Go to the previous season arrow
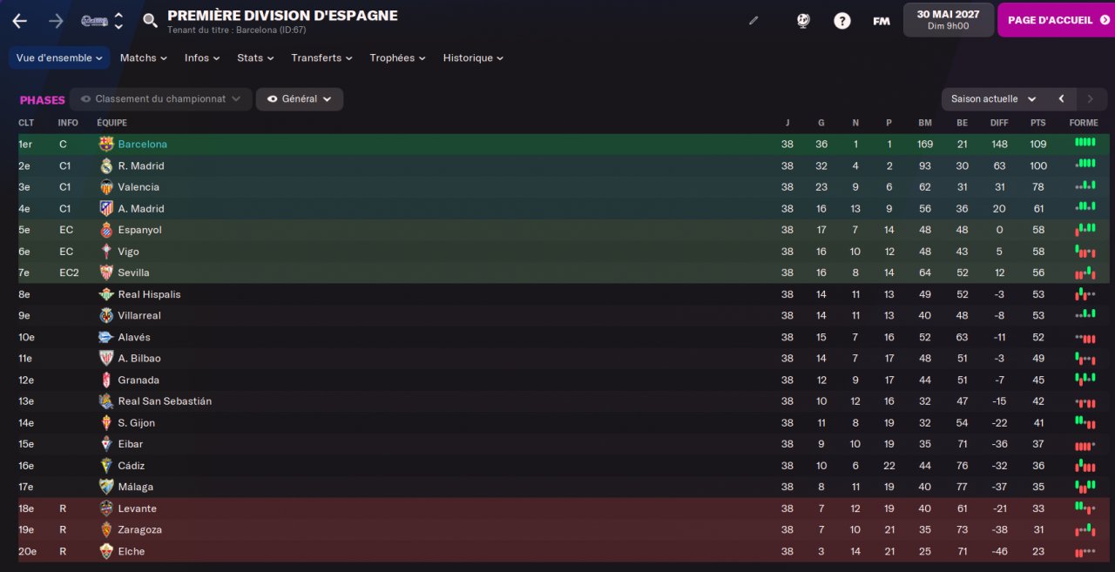The height and width of the screenshot is (572, 1115). [1061, 99]
